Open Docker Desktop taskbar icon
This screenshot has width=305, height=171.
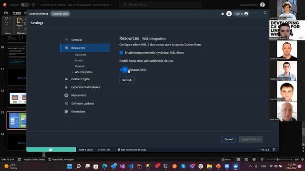tap(236, 166)
